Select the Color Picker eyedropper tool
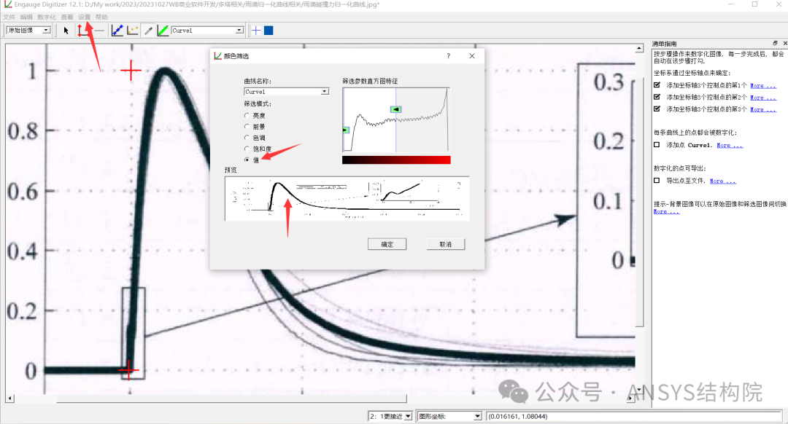Image resolution: width=788 pixels, height=424 pixels. click(x=149, y=31)
